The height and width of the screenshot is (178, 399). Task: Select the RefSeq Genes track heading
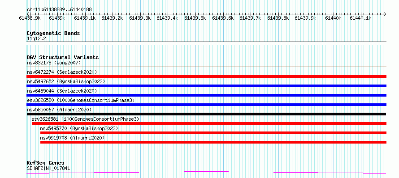pos(45,163)
